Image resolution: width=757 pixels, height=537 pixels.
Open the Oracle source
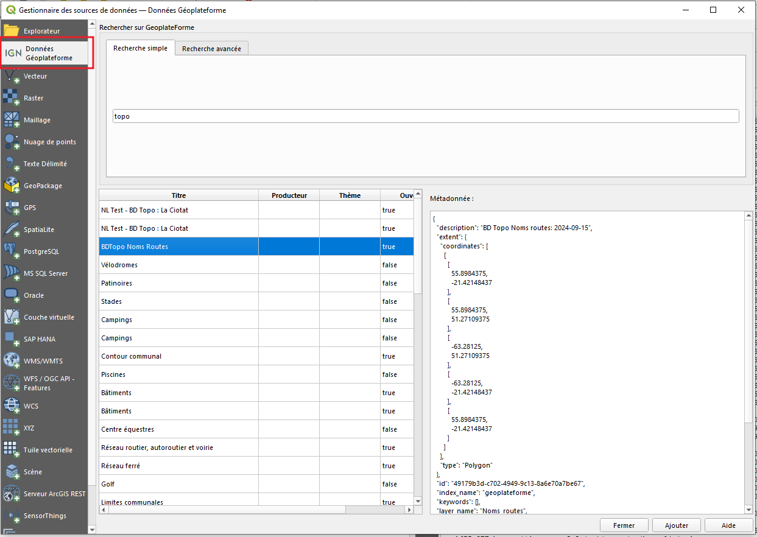point(44,295)
